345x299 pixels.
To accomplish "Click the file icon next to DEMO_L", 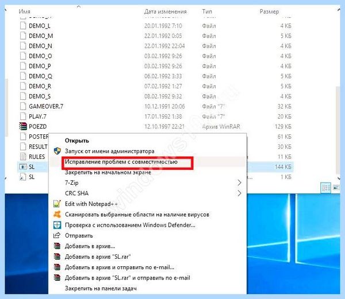I will 23,26.
